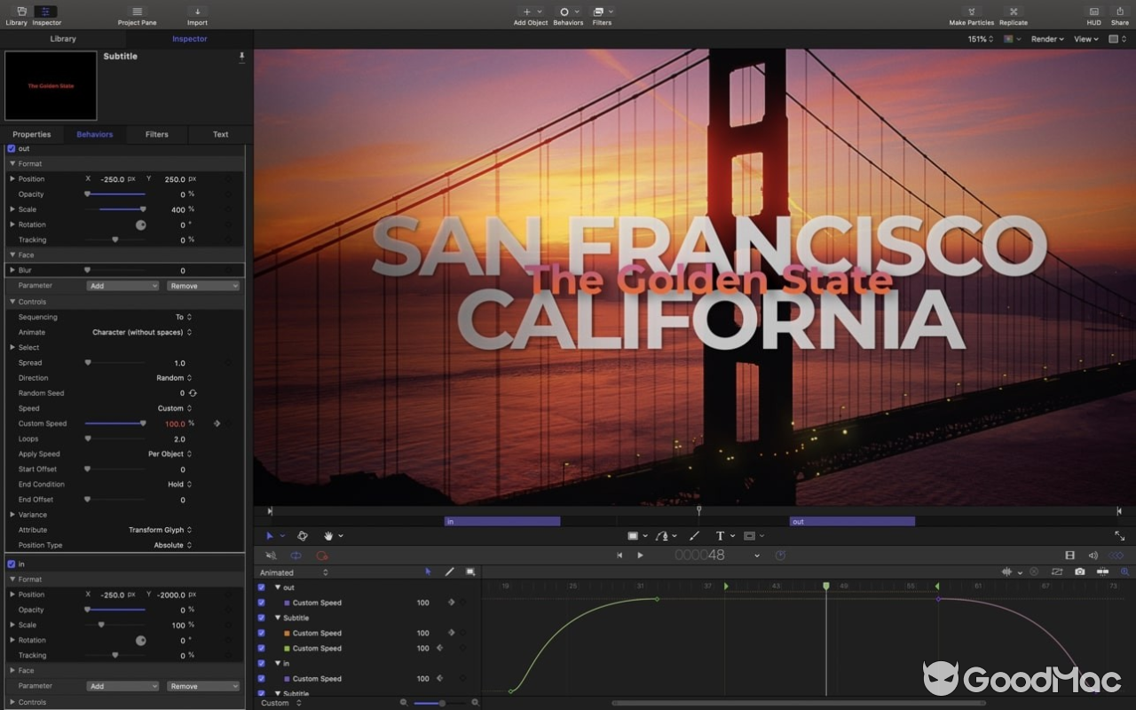Open the End Condition Hold dropdown
The height and width of the screenshot is (710, 1136).
(177, 484)
